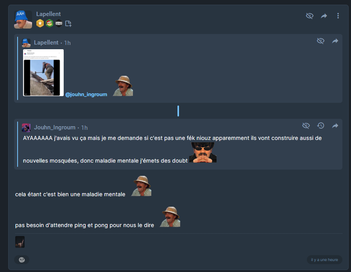This screenshot has width=351, height=272.
Task: Click the Lapellent name in the first quoted message
Action: coord(46,43)
